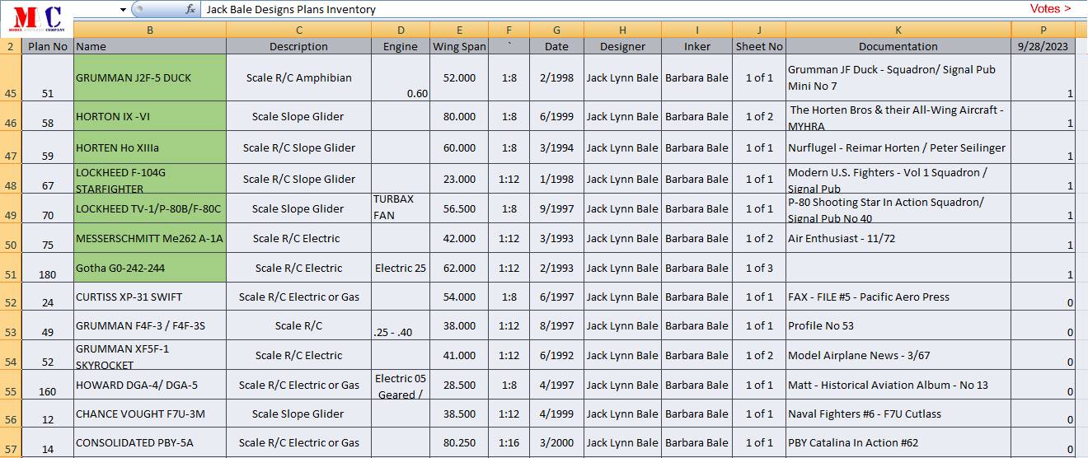1088x458 pixels.
Task: Select the GRUMMAN F4F-3 / F4F-3S cell
Action: (150, 325)
